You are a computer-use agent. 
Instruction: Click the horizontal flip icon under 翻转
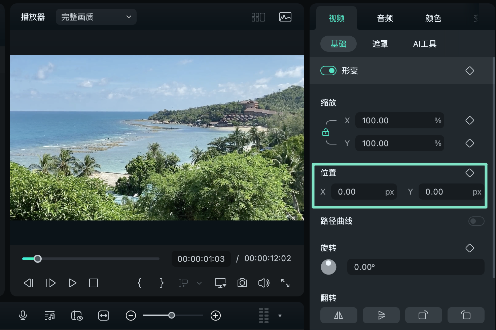pyautogui.click(x=339, y=315)
